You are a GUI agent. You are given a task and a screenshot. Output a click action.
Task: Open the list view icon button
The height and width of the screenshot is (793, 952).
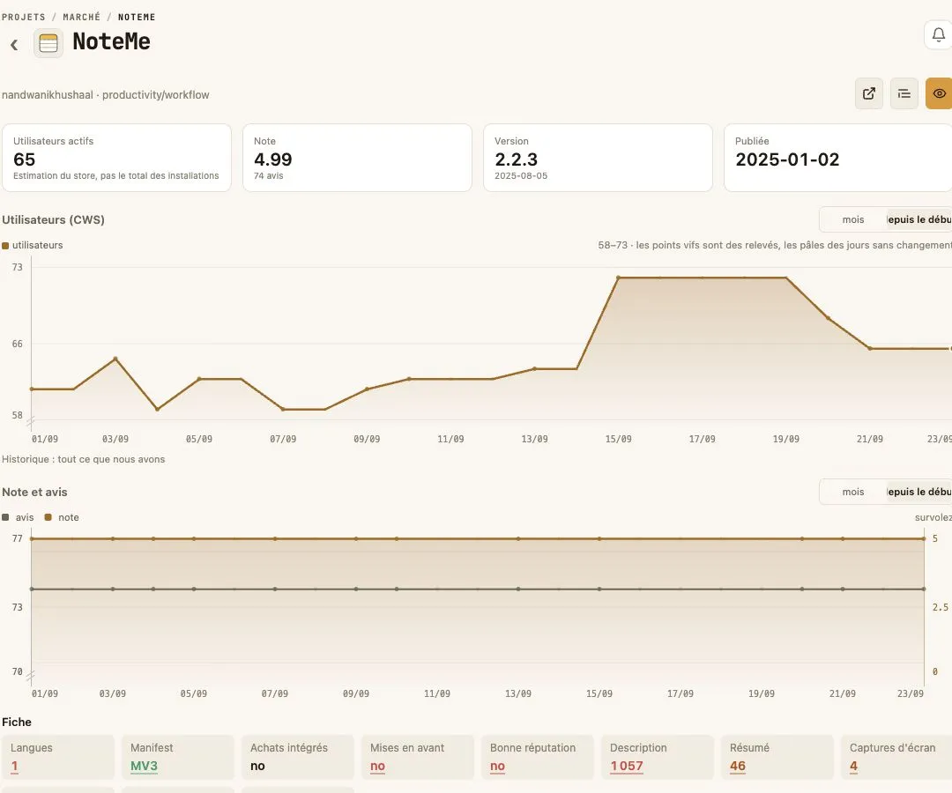pyautogui.click(x=904, y=93)
